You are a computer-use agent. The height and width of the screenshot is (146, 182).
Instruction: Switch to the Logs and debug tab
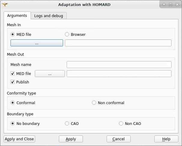point(49,16)
